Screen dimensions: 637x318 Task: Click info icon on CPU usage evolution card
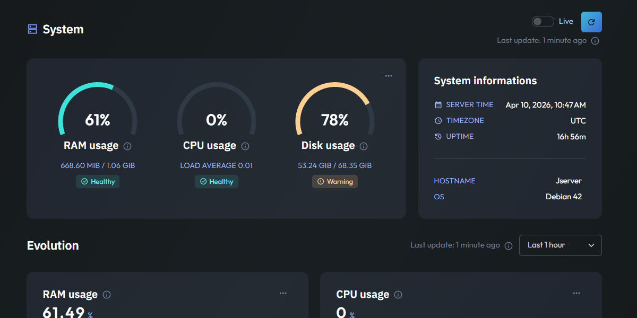click(x=398, y=295)
